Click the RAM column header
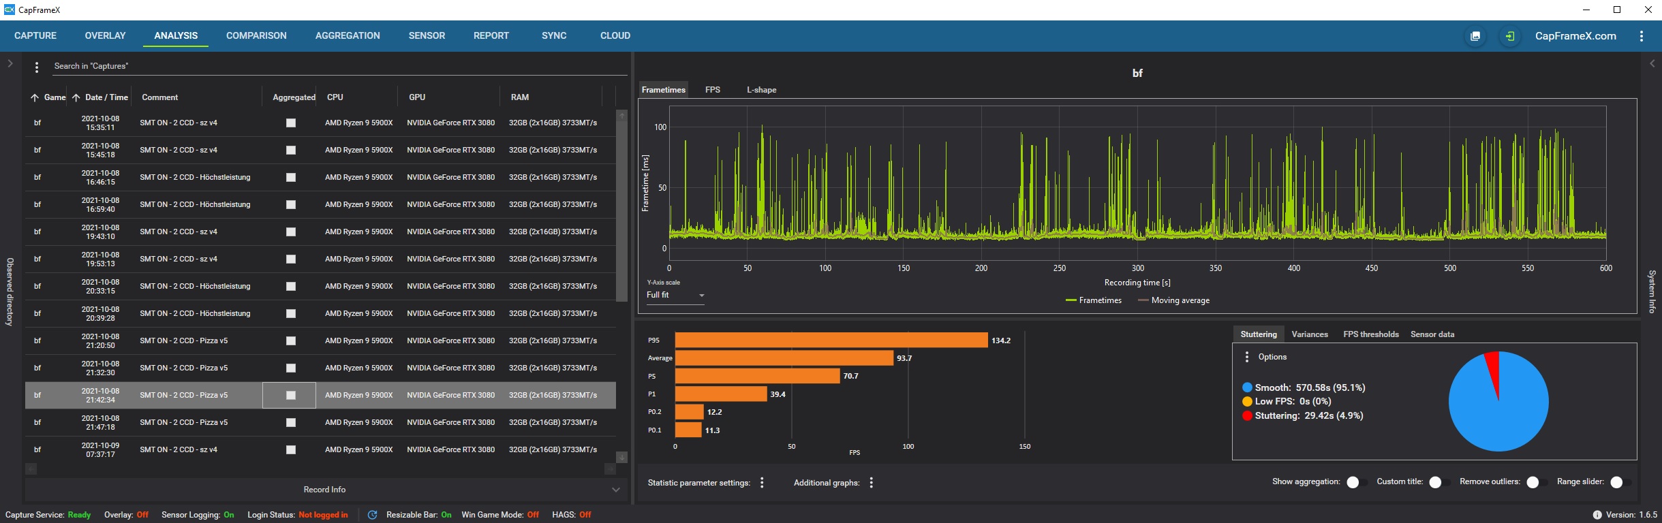The image size is (1662, 523). pos(520,97)
